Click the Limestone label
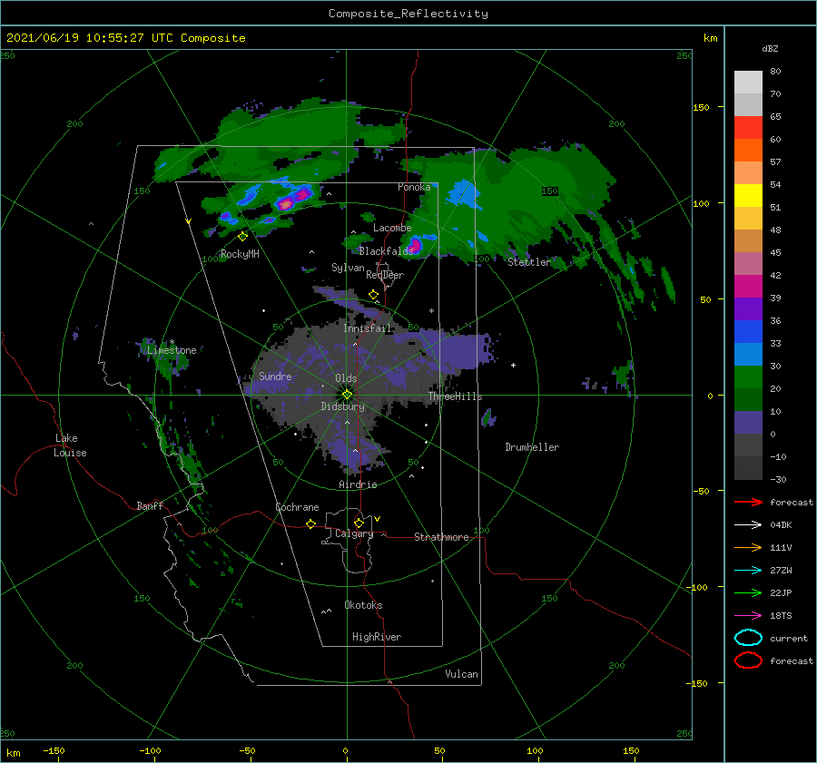 click(x=172, y=350)
